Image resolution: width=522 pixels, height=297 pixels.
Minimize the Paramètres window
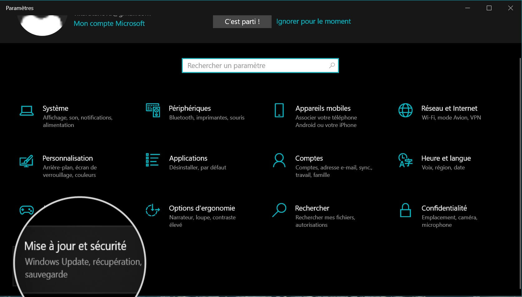467,8
